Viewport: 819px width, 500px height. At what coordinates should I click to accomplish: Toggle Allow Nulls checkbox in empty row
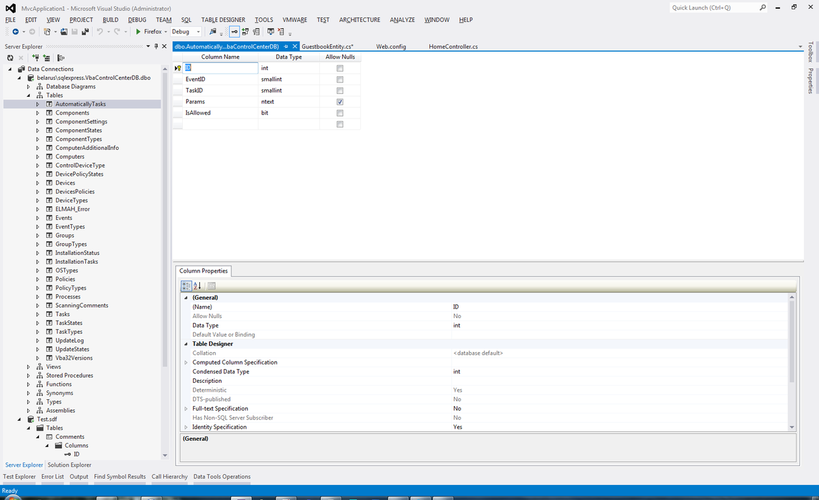click(x=339, y=124)
